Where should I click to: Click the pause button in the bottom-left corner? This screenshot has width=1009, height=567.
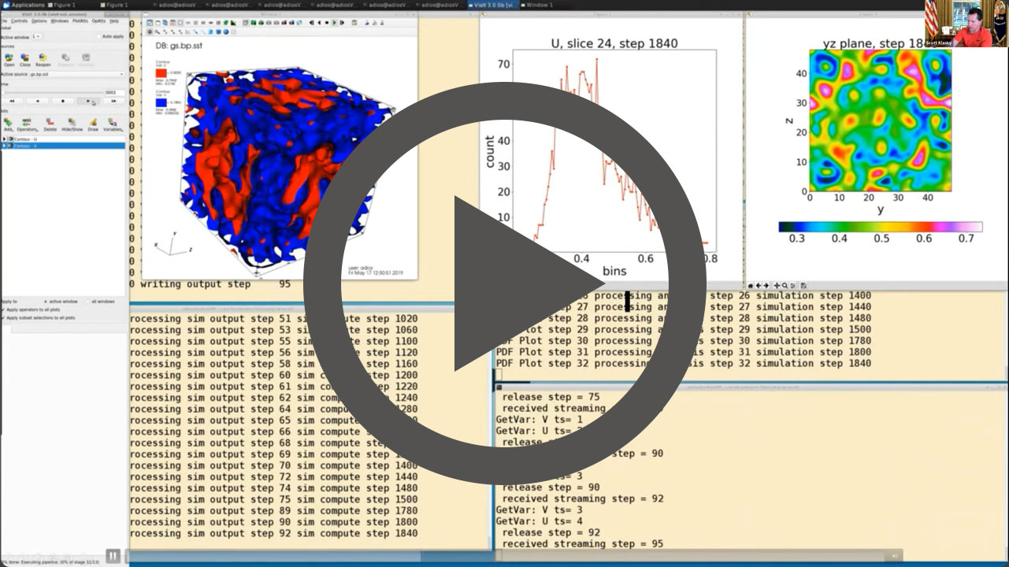pyautogui.click(x=113, y=556)
